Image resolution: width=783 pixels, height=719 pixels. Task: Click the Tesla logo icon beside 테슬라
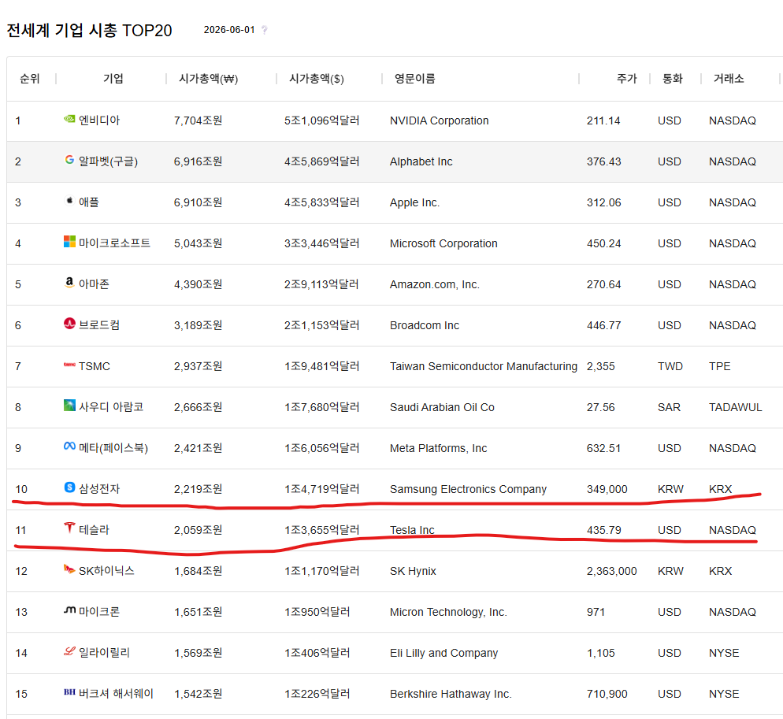coord(69,528)
